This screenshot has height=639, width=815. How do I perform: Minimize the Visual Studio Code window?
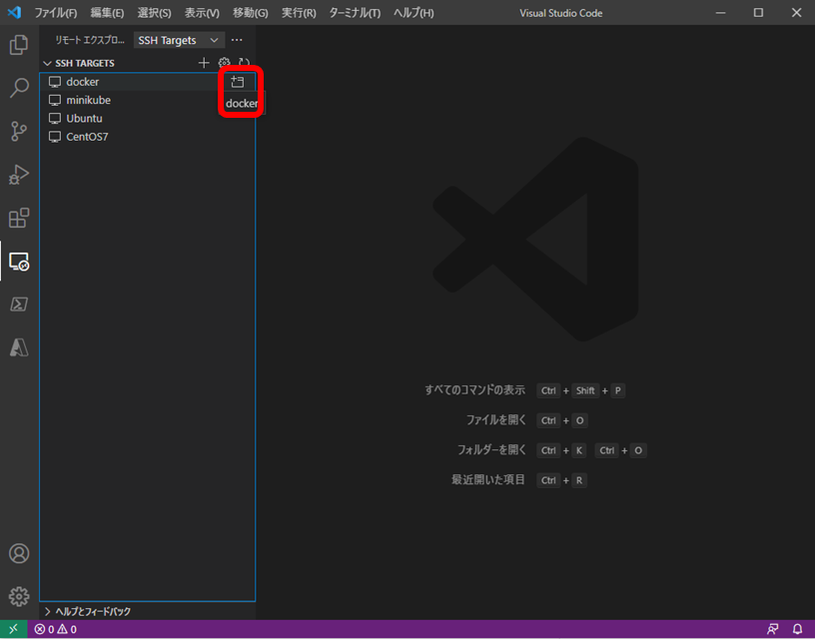pos(720,12)
